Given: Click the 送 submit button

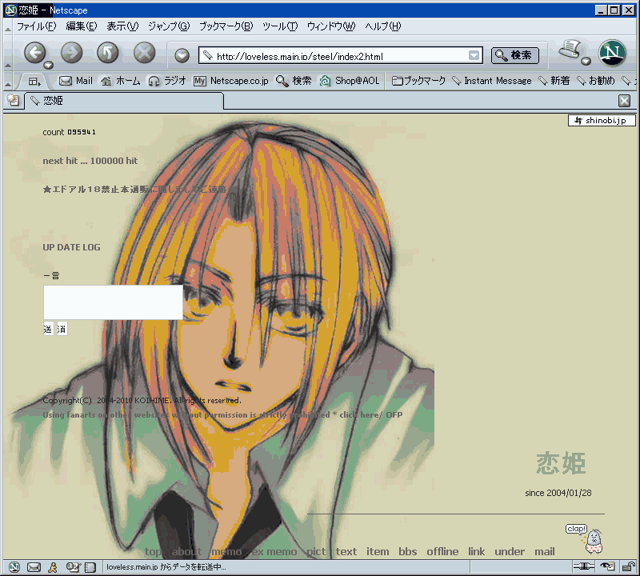Looking at the screenshot, I should tap(48, 329).
